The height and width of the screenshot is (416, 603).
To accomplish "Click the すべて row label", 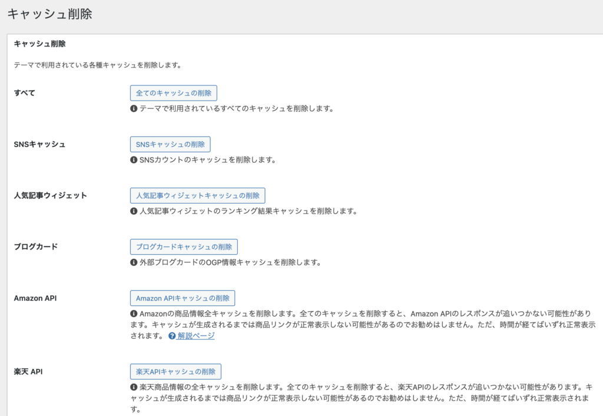I will pos(25,92).
